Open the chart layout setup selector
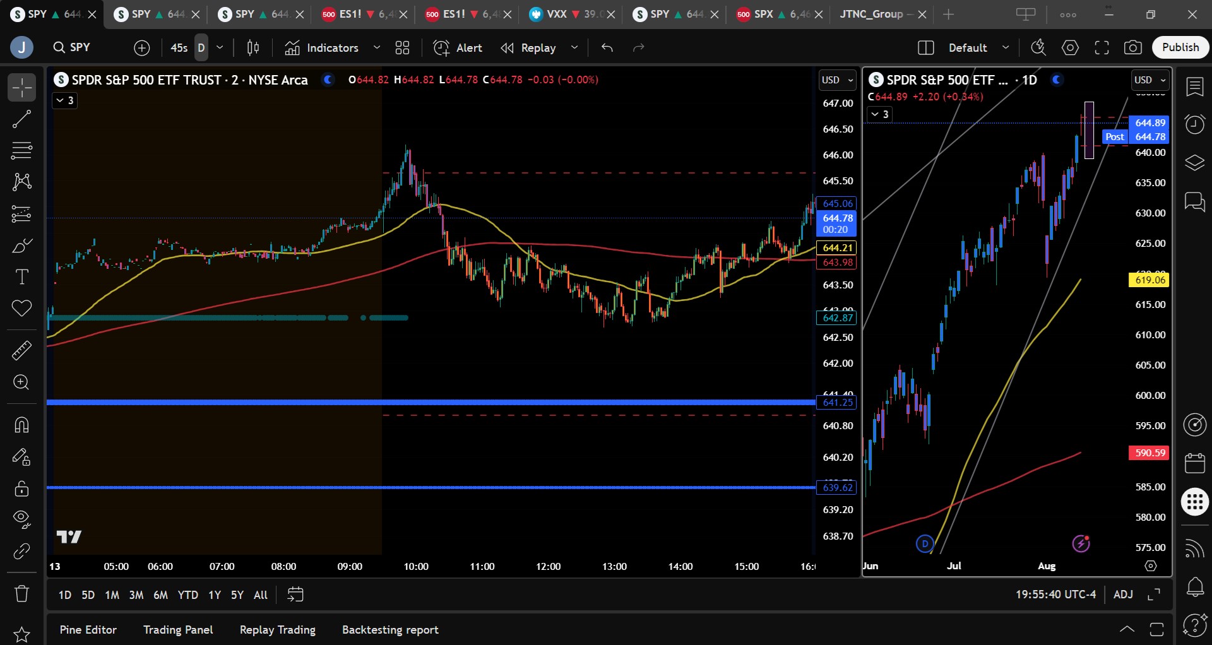 coord(925,47)
